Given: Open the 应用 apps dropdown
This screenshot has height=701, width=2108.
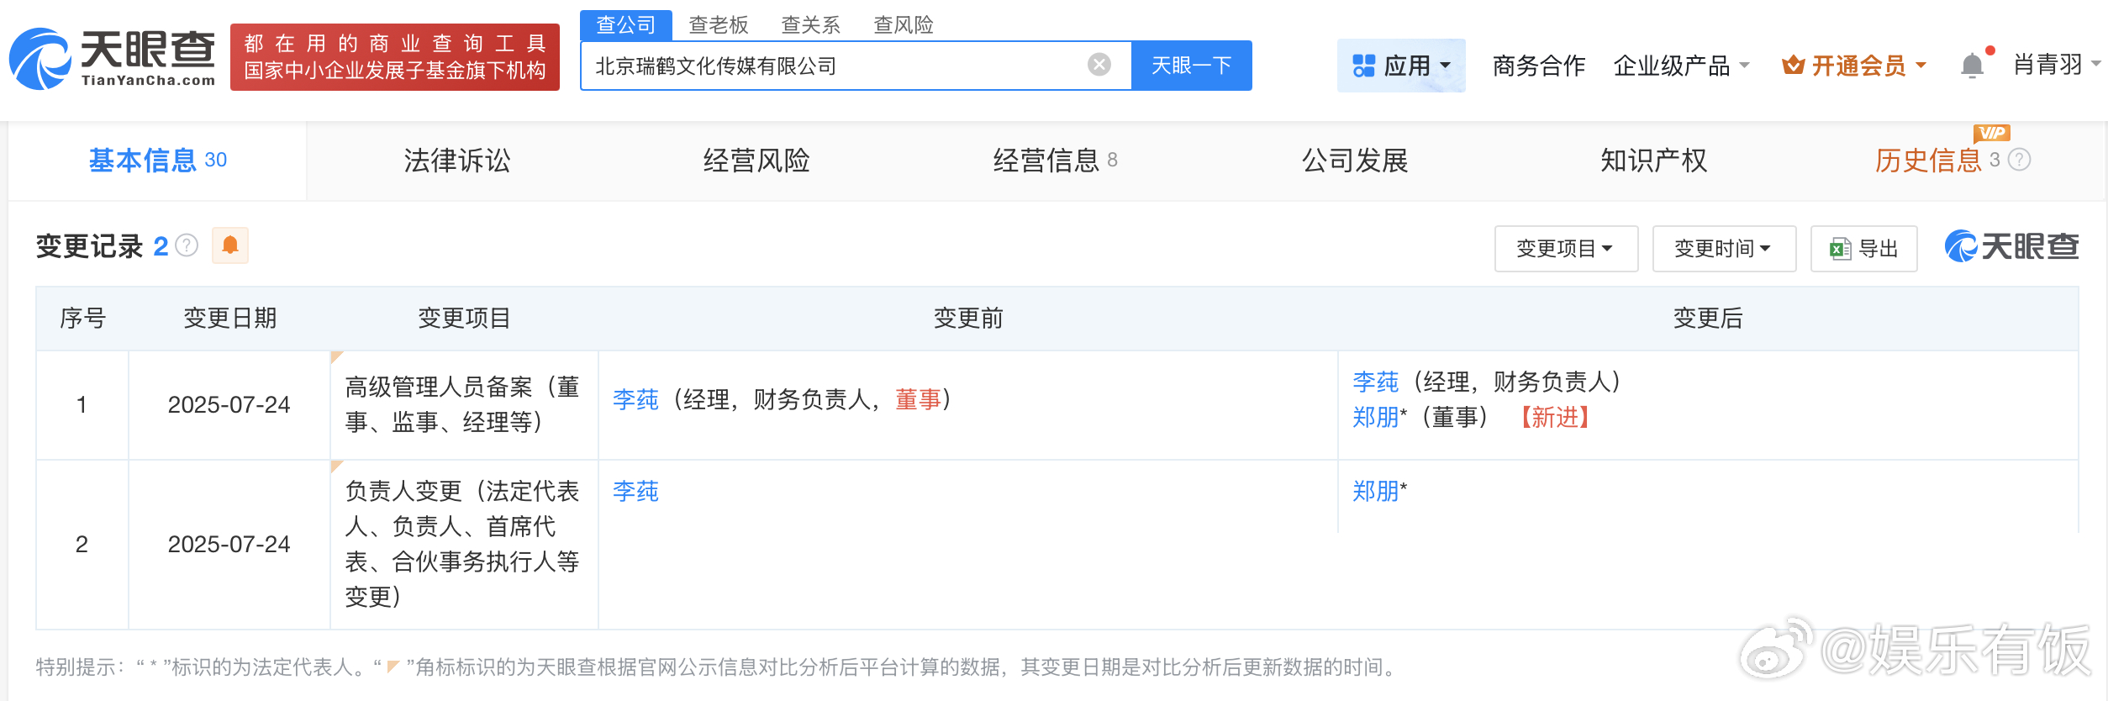Looking at the screenshot, I should (x=1401, y=66).
